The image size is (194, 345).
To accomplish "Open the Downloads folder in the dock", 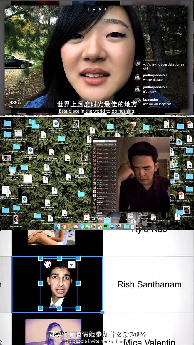I will coord(126,226).
